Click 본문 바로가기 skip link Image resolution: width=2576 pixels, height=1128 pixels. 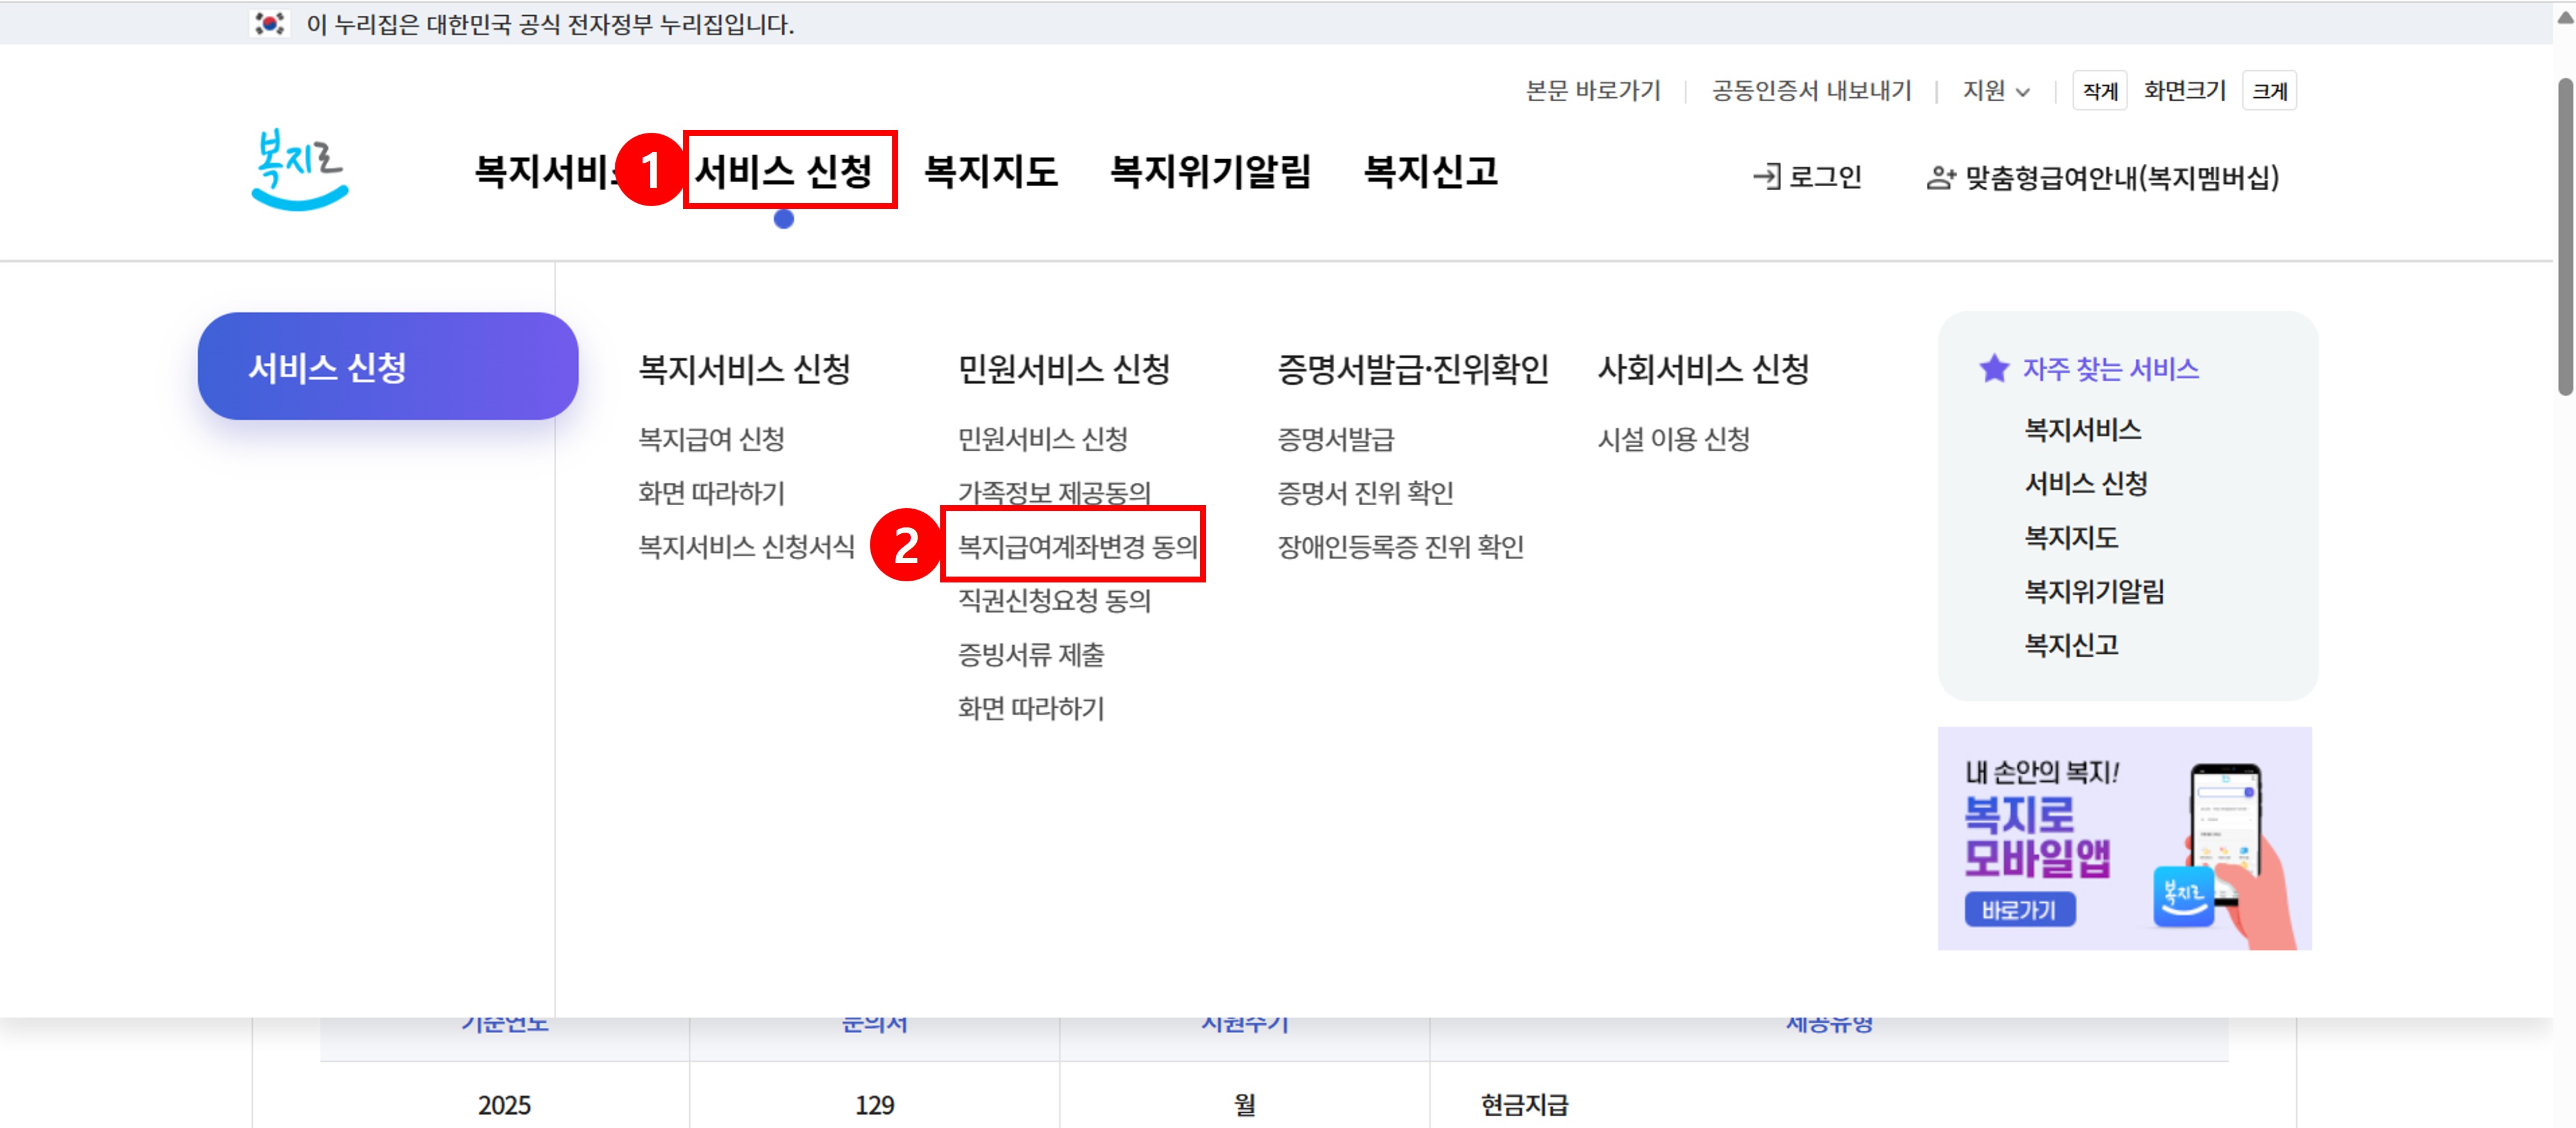pos(1592,91)
